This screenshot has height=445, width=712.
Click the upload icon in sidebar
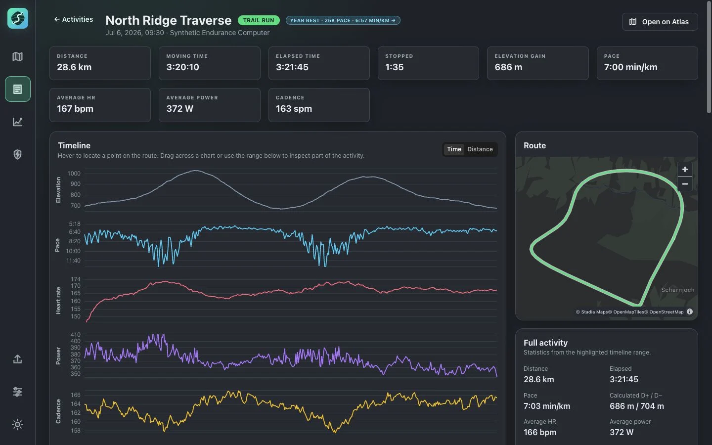tap(18, 359)
